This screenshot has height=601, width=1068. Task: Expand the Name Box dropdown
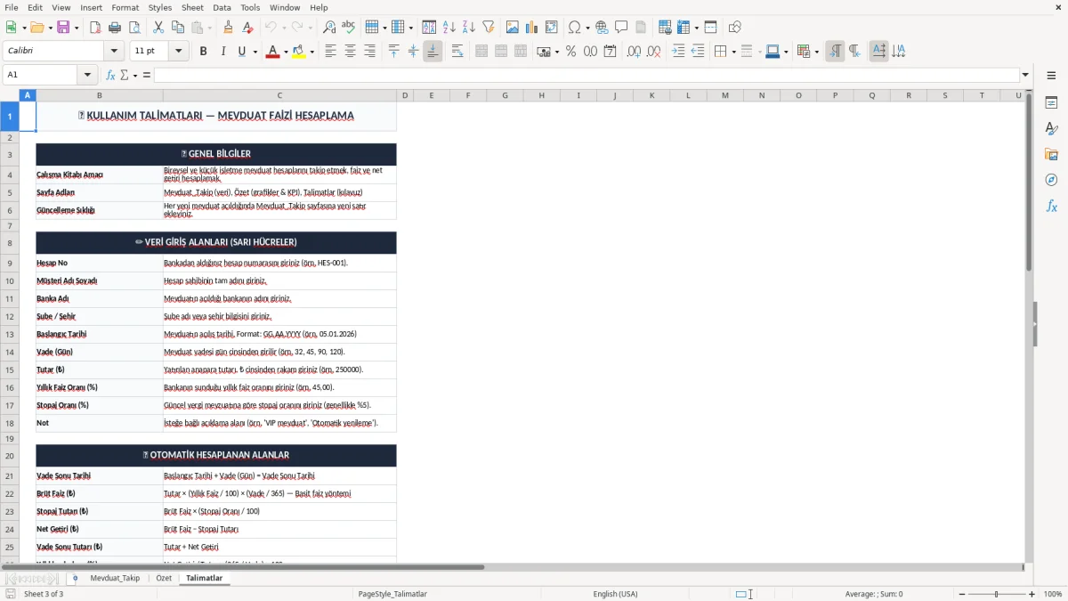(x=87, y=75)
